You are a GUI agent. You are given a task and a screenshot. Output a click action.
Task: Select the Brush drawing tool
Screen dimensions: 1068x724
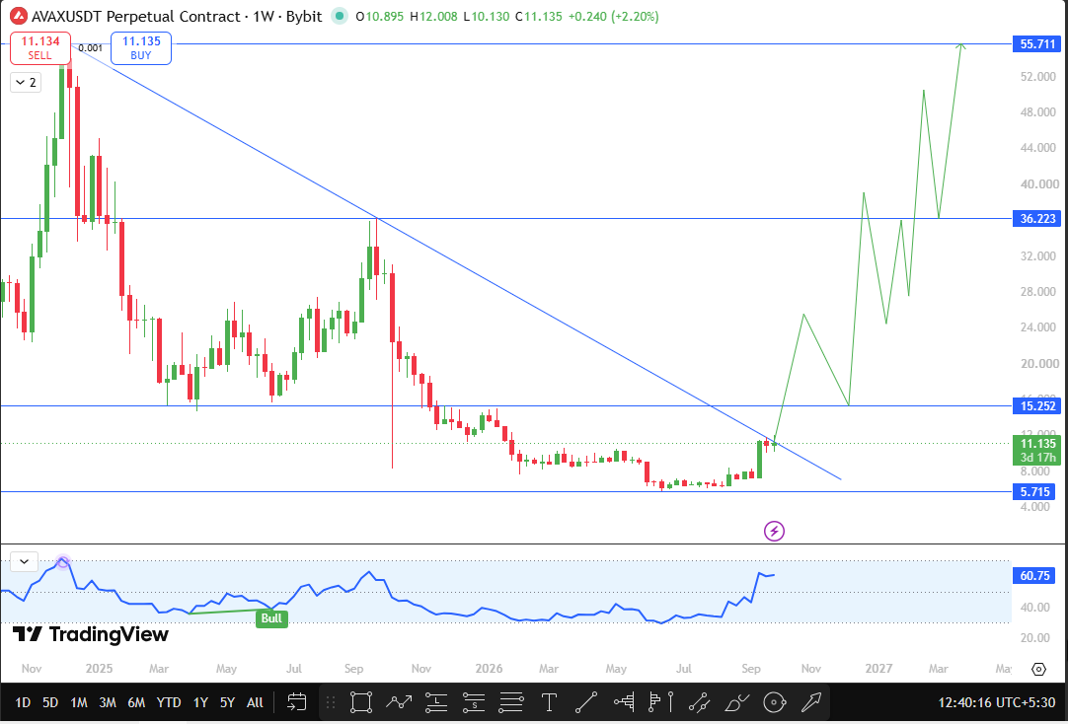pyautogui.click(x=736, y=702)
